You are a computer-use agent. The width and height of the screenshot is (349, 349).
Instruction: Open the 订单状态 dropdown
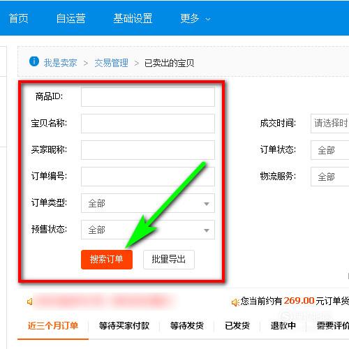(330, 150)
